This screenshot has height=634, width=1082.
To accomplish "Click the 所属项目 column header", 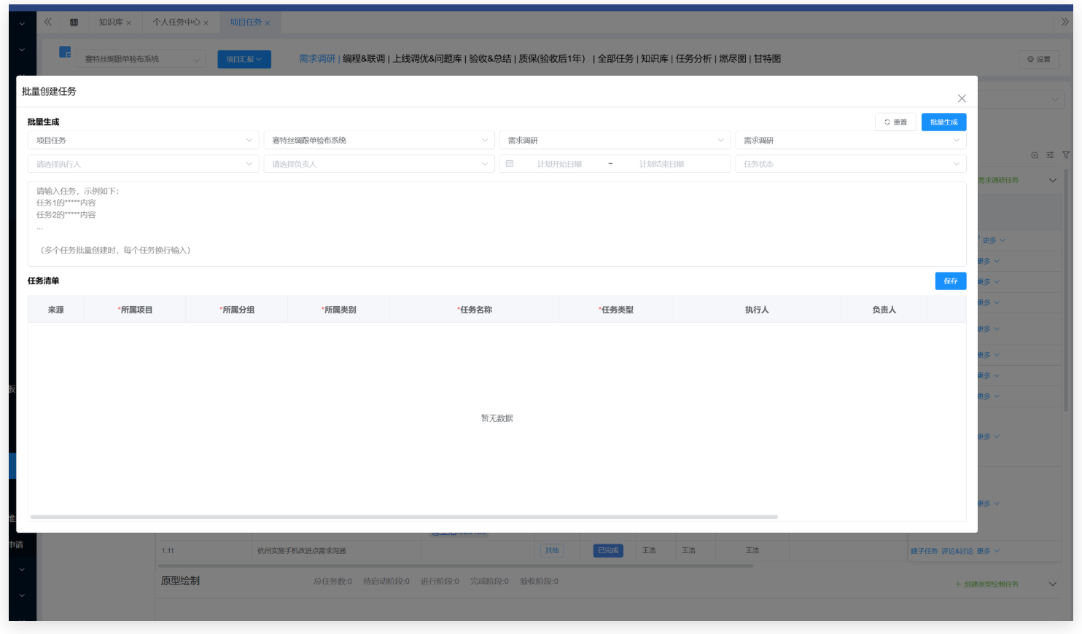I will coord(135,310).
